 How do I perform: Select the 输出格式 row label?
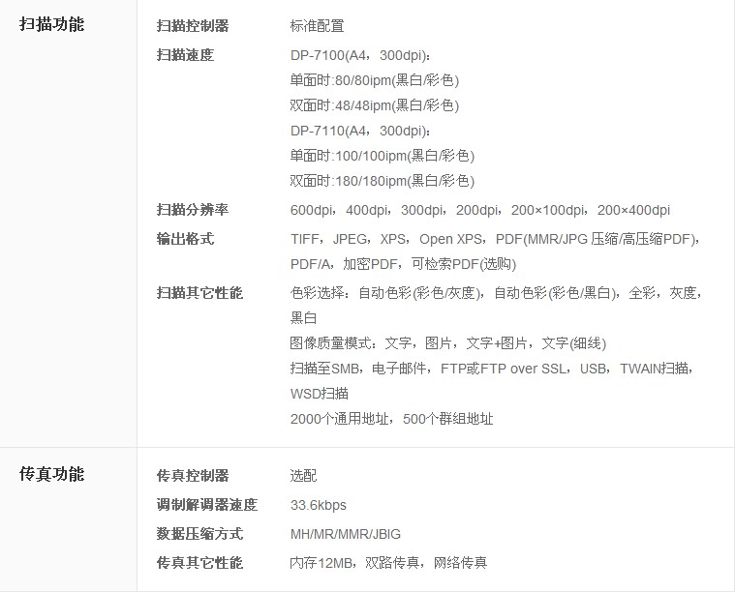tap(185, 239)
